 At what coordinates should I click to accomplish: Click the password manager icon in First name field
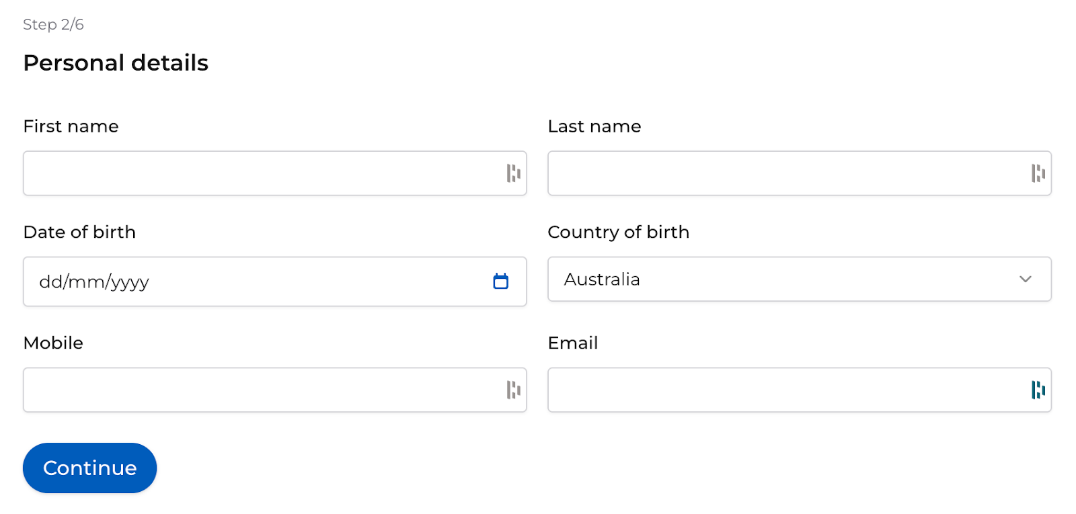513,173
